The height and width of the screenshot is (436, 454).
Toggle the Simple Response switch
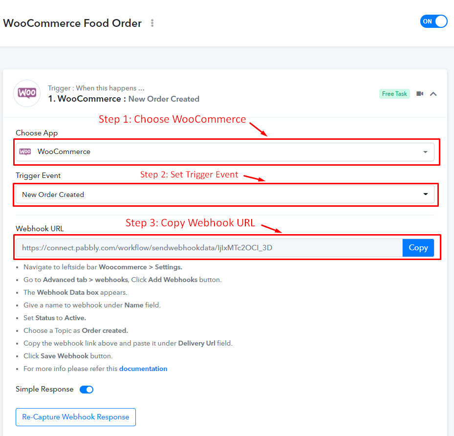tap(86, 390)
